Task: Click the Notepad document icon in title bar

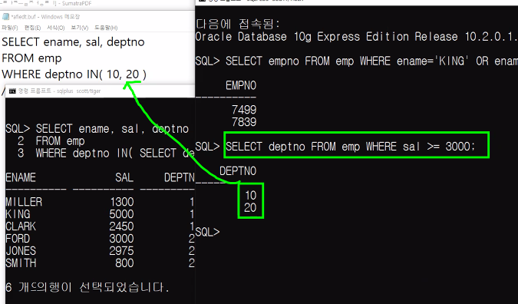Action: coord(5,17)
